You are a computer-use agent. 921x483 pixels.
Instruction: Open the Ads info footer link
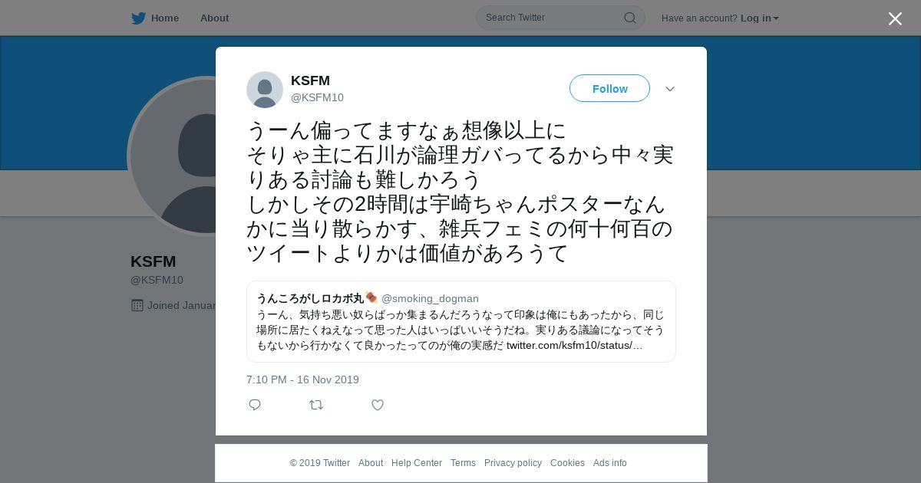point(610,463)
